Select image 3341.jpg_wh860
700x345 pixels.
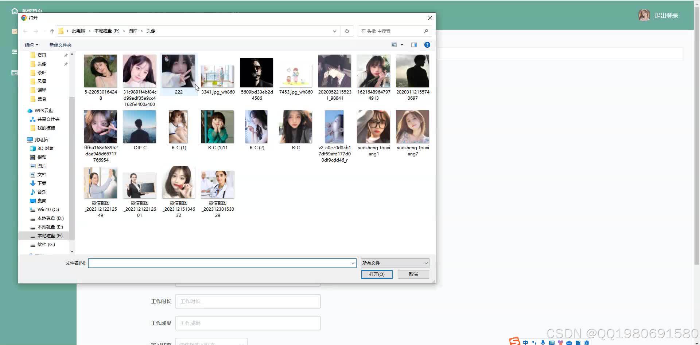218,79
